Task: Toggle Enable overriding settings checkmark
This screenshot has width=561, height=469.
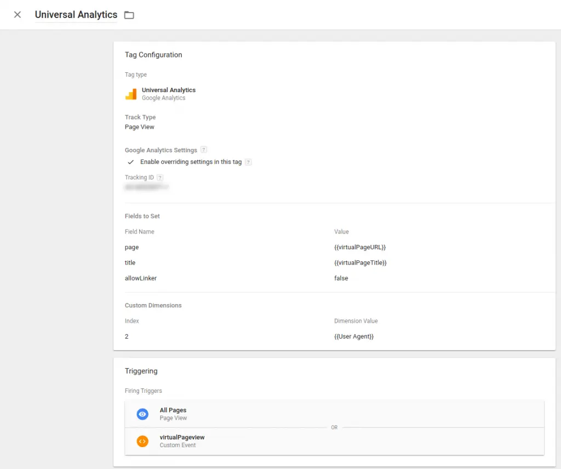Action: point(130,162)
